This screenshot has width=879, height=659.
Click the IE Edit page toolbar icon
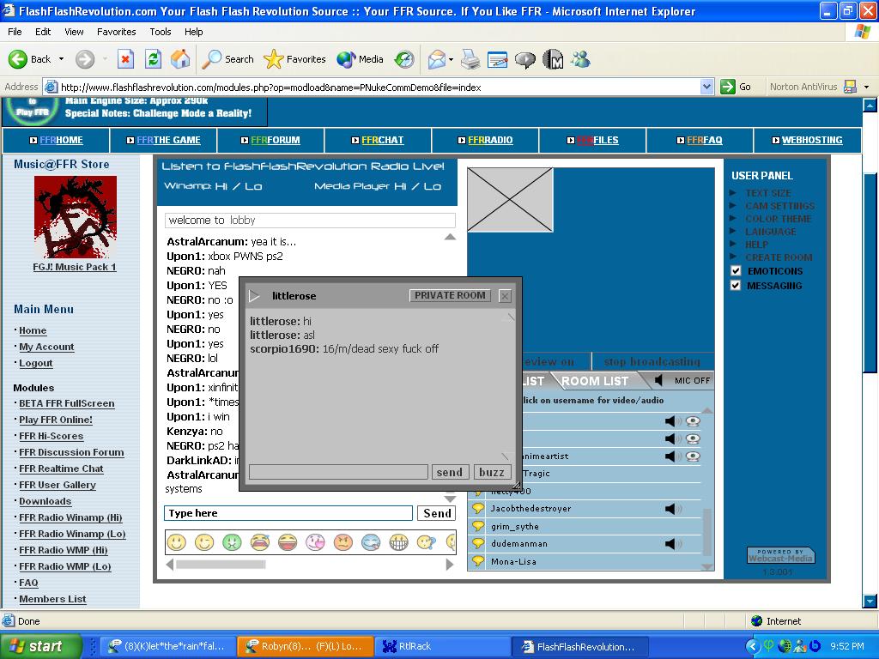497,59
